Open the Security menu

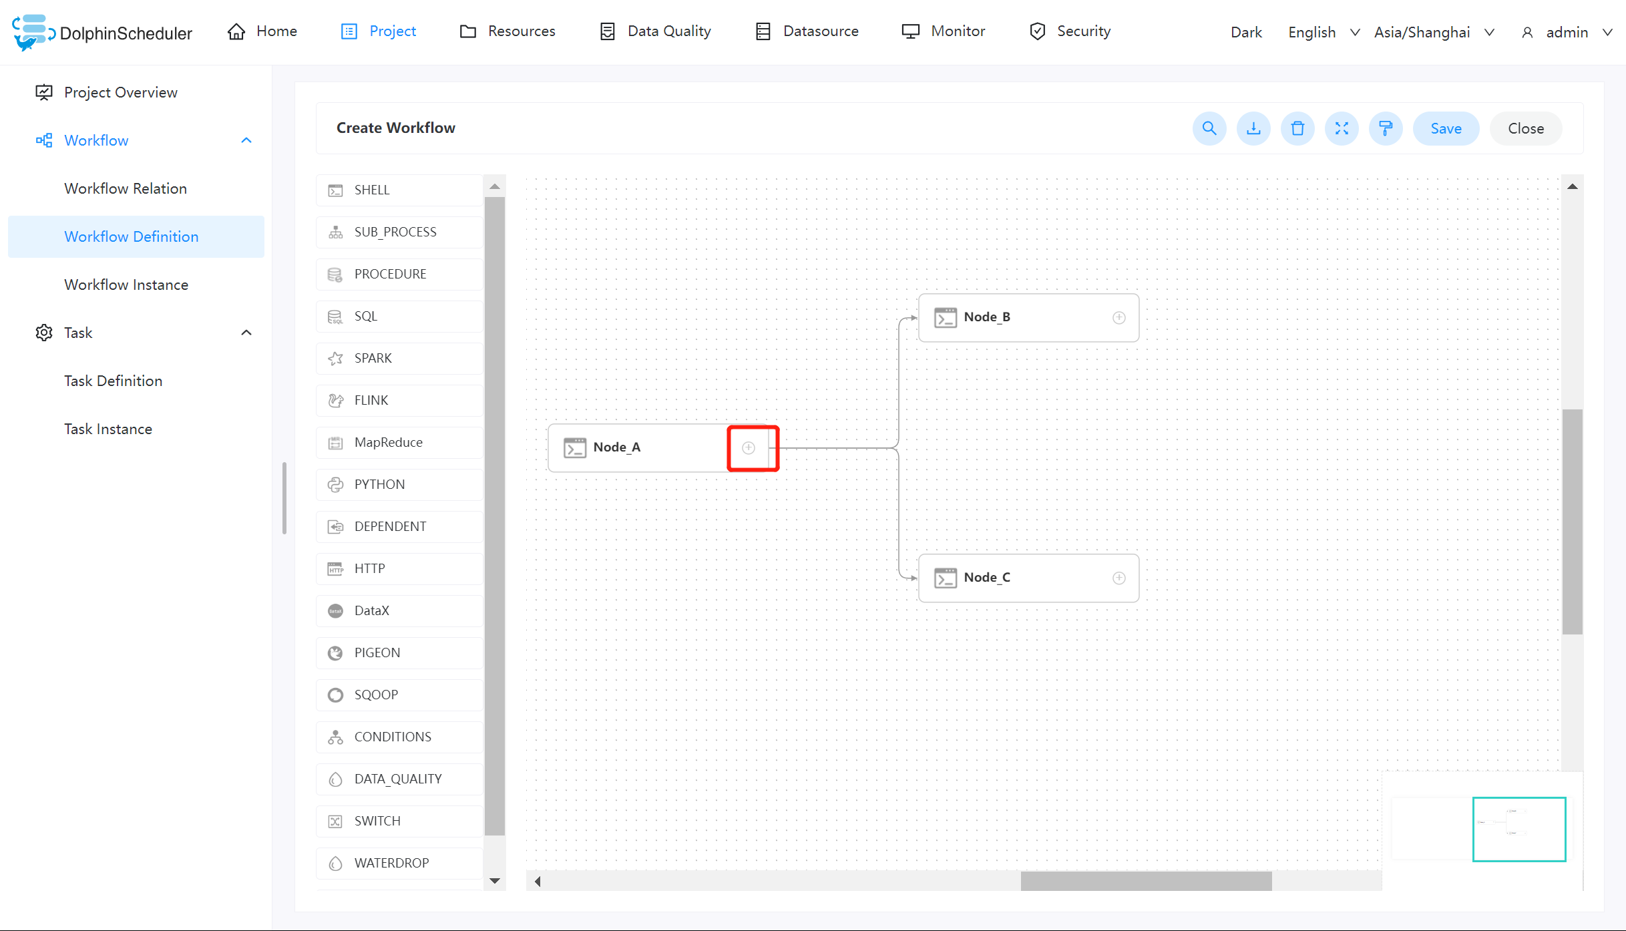click(x=1082, y=31)
